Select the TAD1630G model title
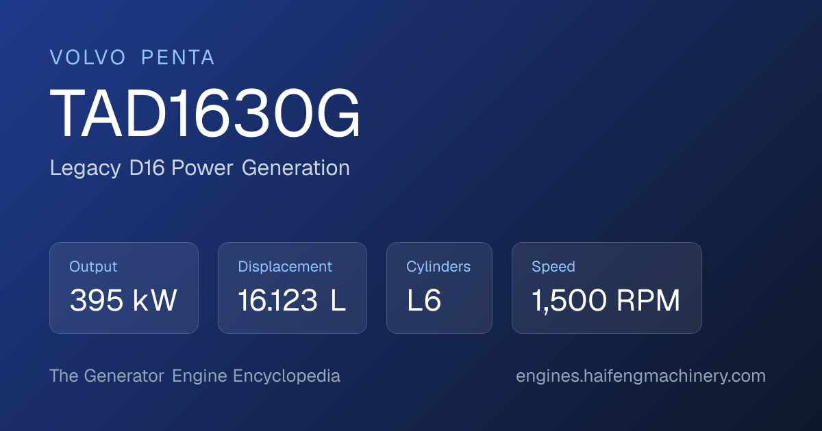822x431 pixels. pyautogui.click(x=206, y=115)
